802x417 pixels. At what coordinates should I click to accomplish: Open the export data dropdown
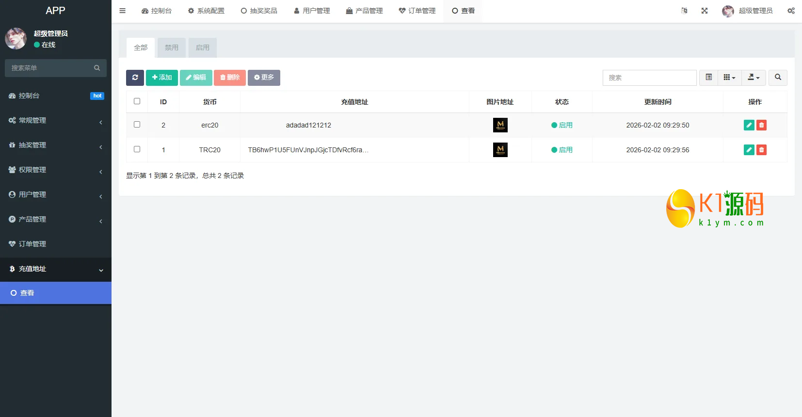(x=754, y=78)
